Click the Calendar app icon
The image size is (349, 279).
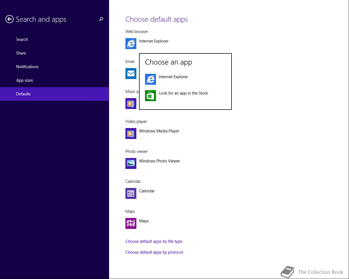(131, 193)
